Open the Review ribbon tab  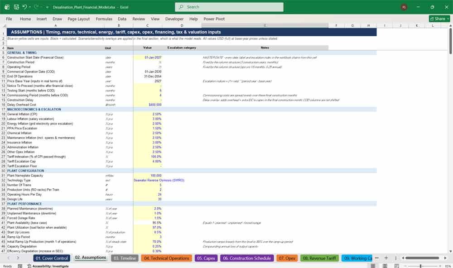[x=139, y=19]
